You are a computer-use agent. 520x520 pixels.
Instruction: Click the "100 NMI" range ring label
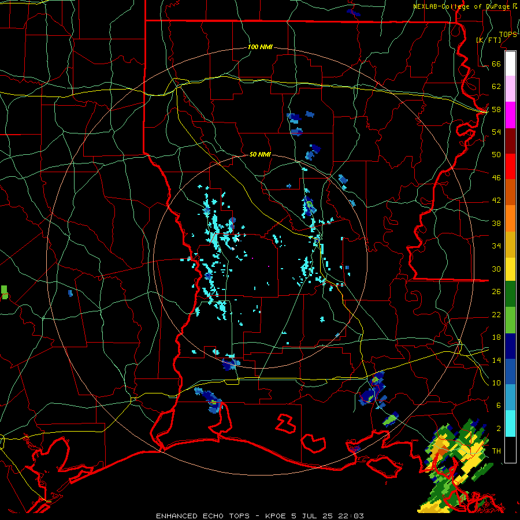point(261,47)
